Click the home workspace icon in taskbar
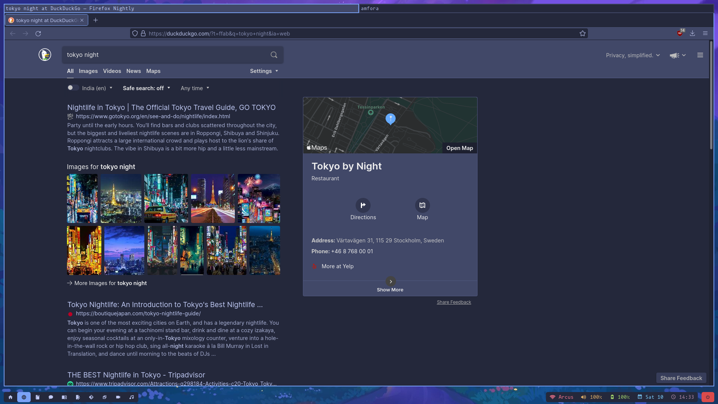Screen dimensions: 718x404 (10, 397)
